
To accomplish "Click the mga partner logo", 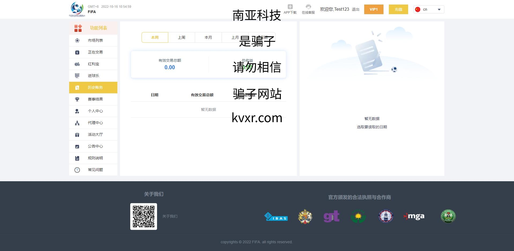I will (414, 216).
